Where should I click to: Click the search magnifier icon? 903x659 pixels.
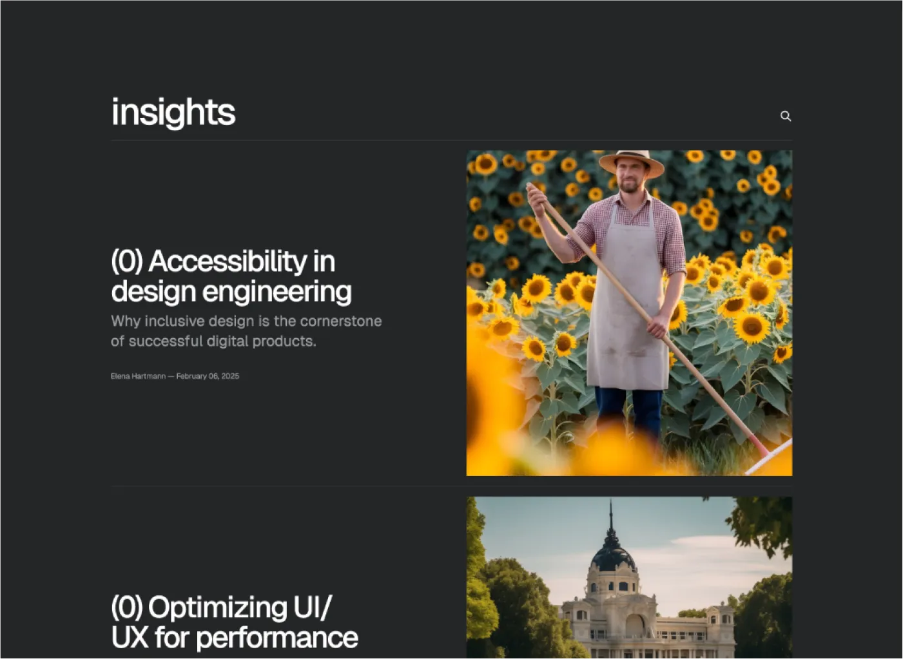pos(786,116)
